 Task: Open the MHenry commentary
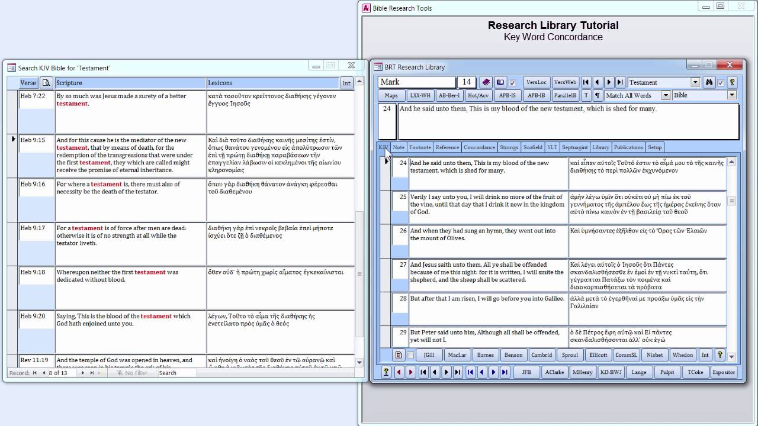[x=582, y=372]
